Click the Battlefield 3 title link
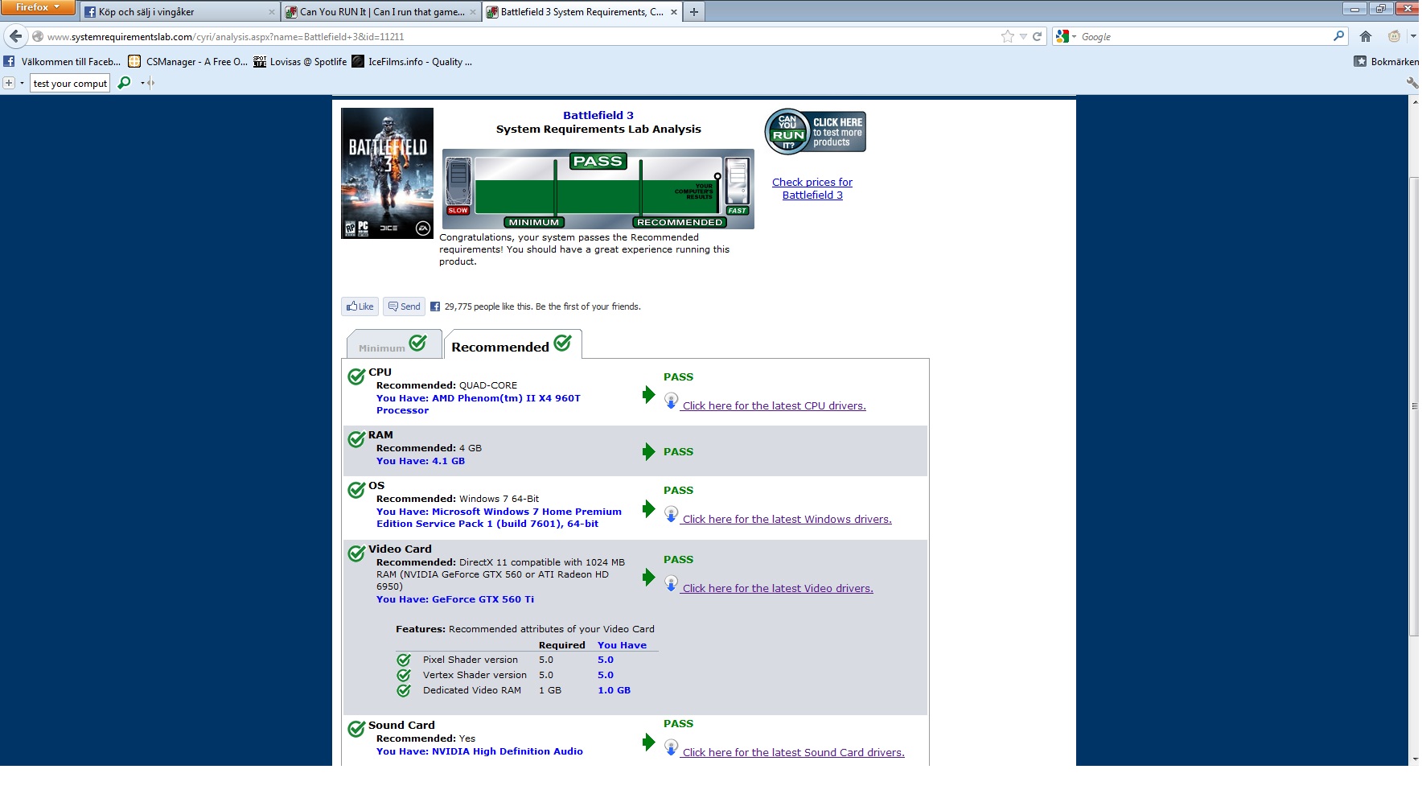 [598, 115]
